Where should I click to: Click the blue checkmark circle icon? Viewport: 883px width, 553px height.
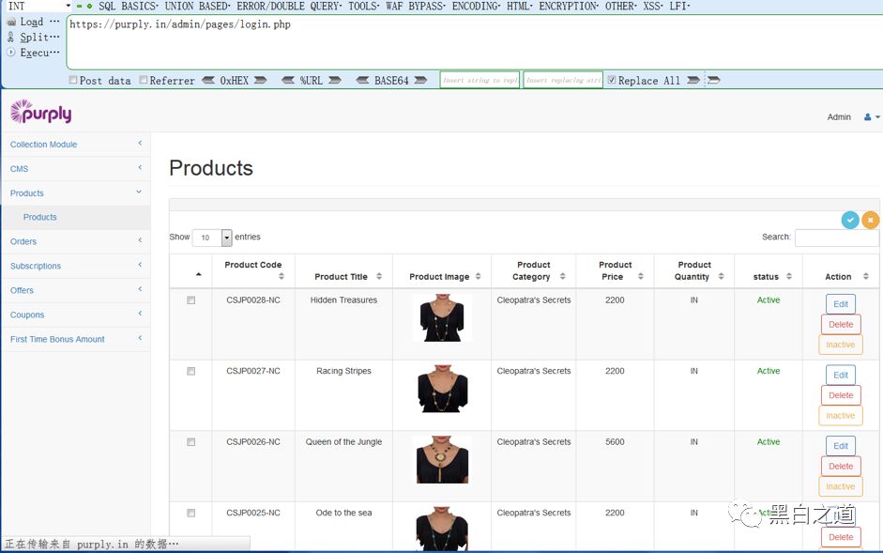(850, 220)
